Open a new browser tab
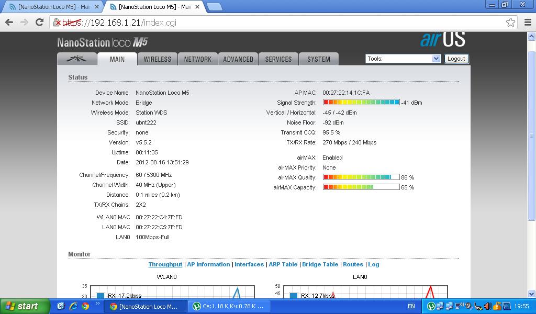536x314 pixels. pyautogui.click(x=215, y=7)
